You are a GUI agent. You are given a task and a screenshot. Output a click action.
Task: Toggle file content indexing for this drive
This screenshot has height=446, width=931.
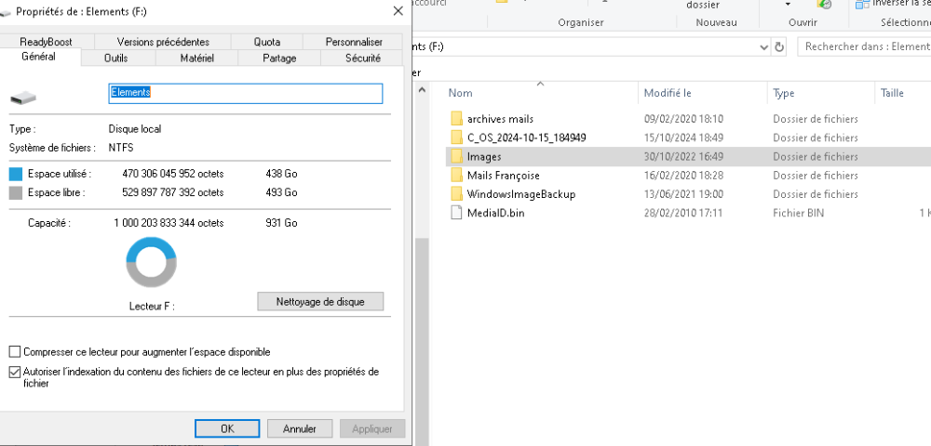pyautogui.click(x=14, y=372)
